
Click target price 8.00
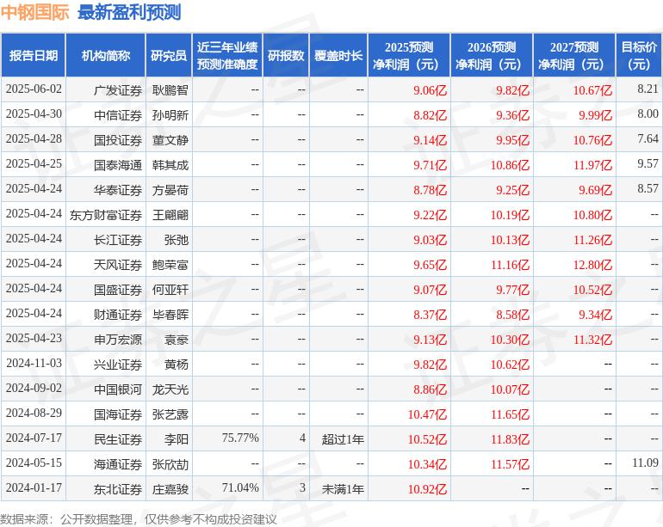click(x=648, y=114)
